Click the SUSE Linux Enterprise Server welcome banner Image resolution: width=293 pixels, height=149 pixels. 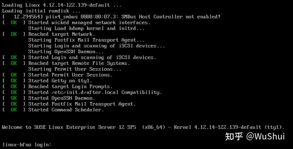[x=143, y=127]
